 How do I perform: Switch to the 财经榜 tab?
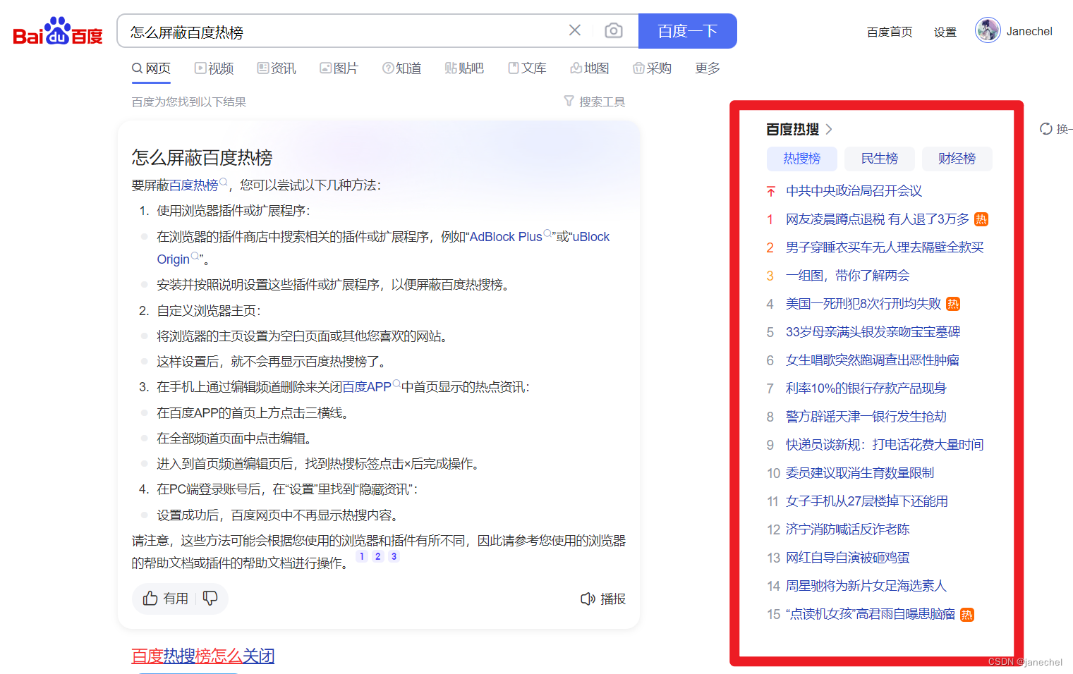[957, 159]
